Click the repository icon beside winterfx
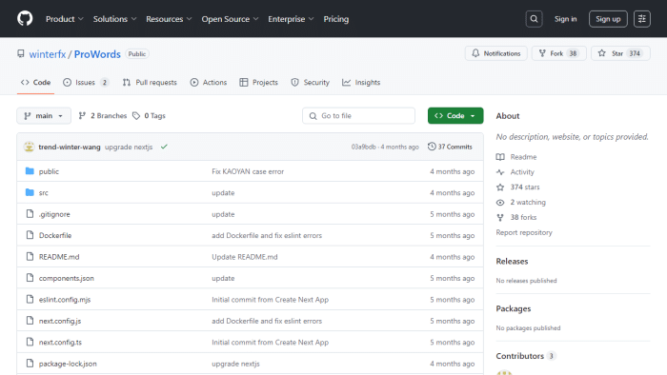Screen dimensions: 667x375 click(21, 53)
